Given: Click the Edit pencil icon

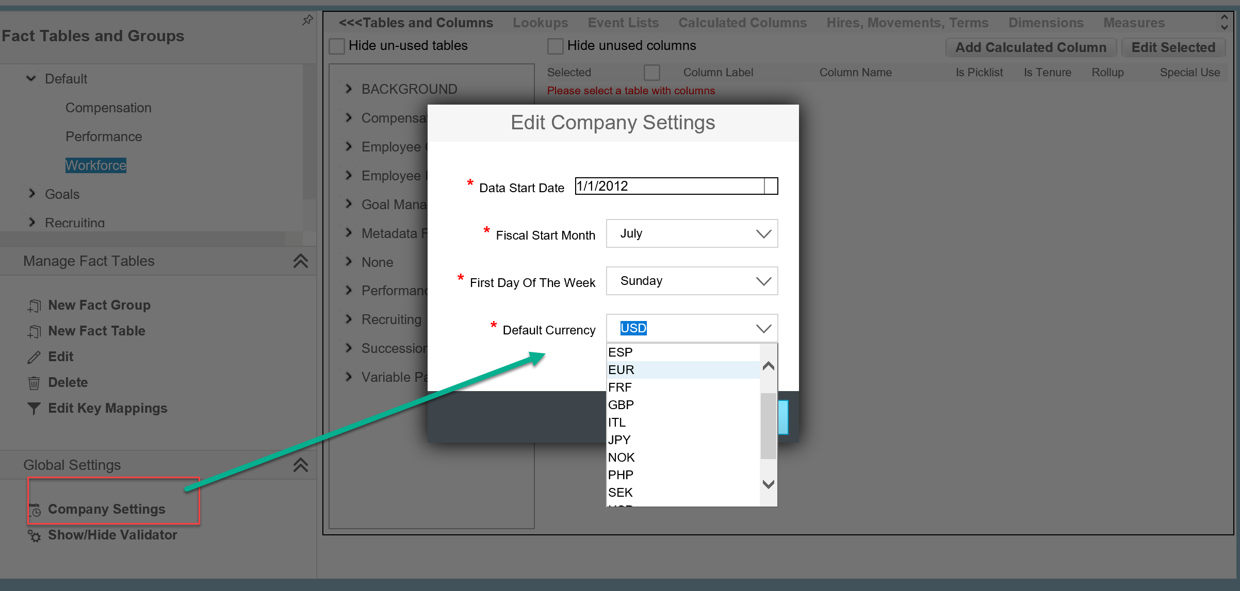Looking at the screenshot, I should click(34, 357).
